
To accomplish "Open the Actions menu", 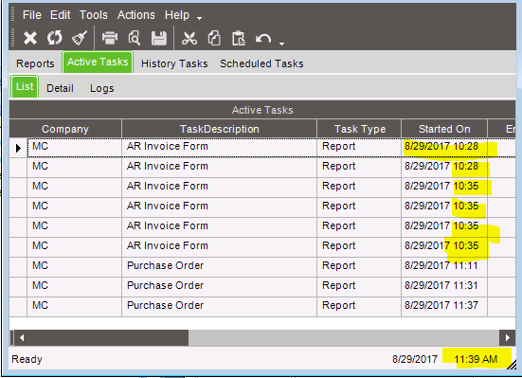I will coord(136,15).
